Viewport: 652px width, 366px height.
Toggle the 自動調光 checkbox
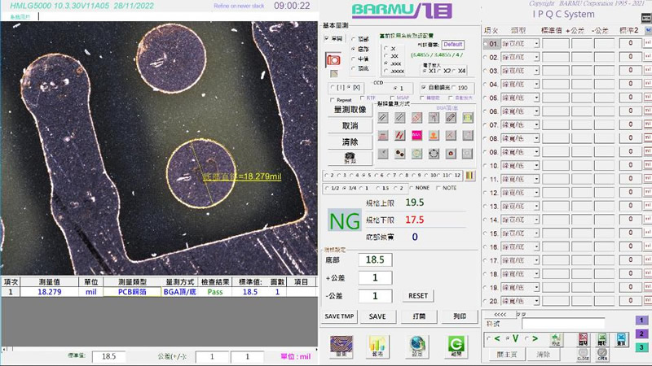tap(423, 88)
